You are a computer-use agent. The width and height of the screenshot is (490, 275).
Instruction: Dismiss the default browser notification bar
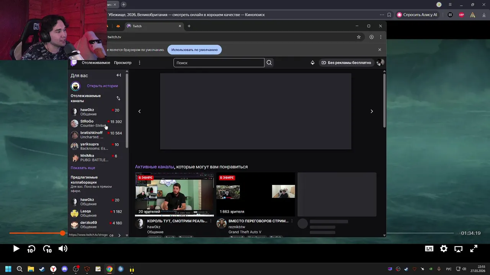pyautogui.click(x=380, y=50)
